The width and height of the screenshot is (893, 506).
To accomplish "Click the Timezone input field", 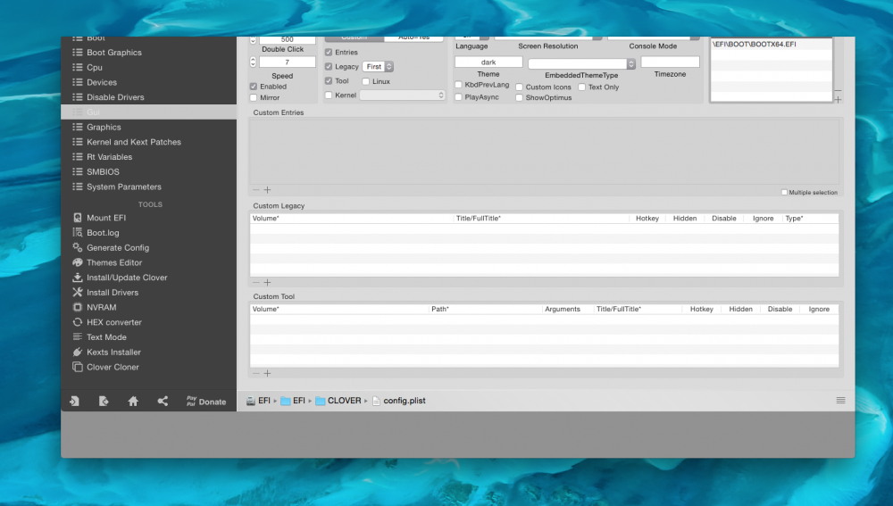I will [x=671, y=62].
